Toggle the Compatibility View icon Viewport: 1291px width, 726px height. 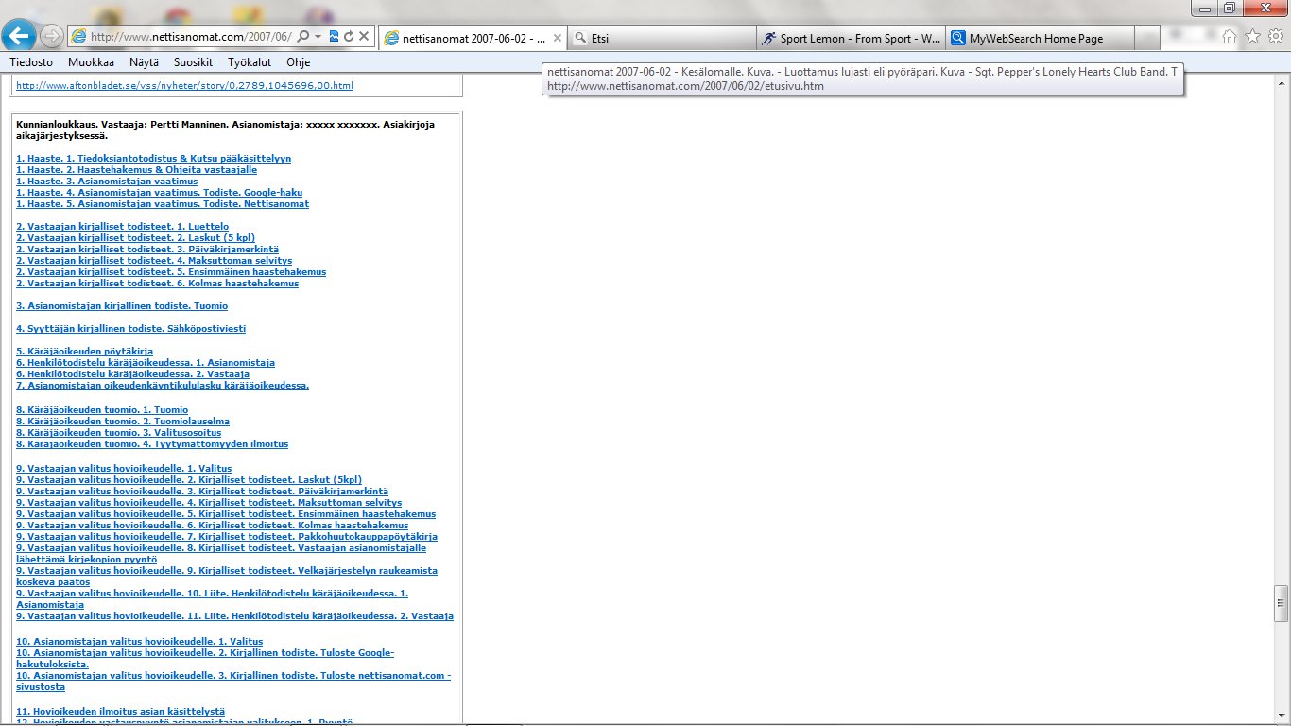click(x=334, y=36)
